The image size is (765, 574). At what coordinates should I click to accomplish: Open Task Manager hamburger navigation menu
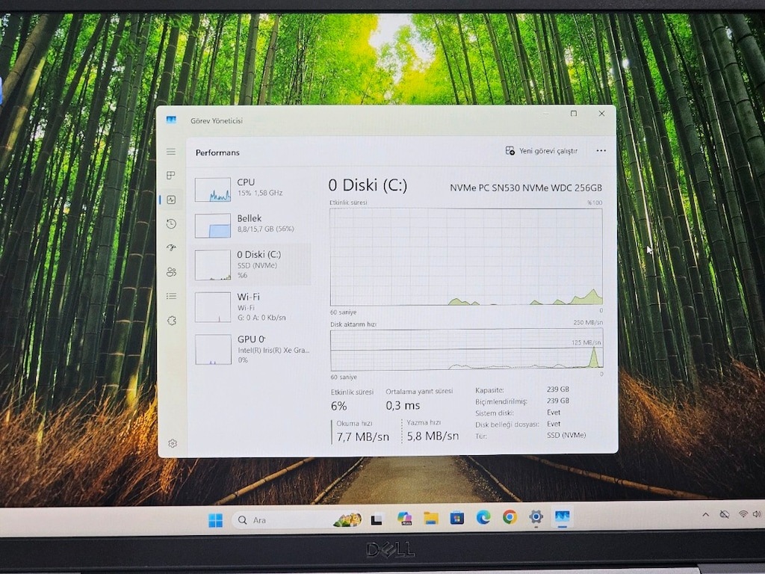click(x=171, y=152)
